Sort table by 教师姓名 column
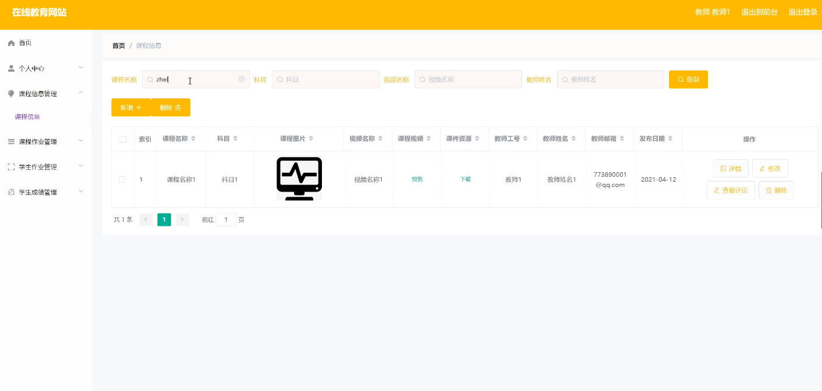 point(573,139)
